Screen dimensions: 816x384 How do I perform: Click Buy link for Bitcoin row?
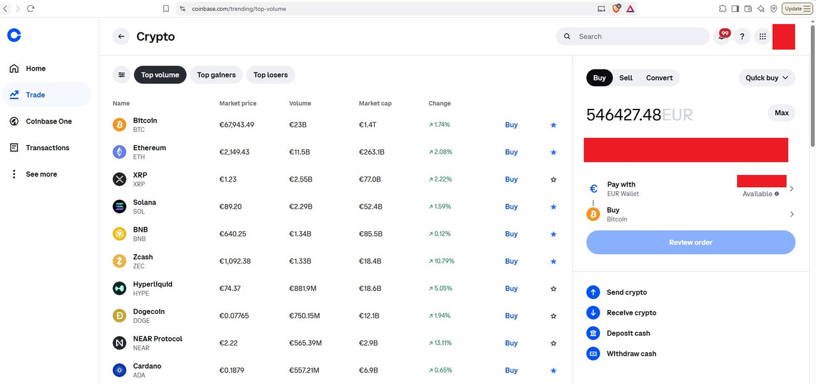pyautogui.click(x=511, y=125)
